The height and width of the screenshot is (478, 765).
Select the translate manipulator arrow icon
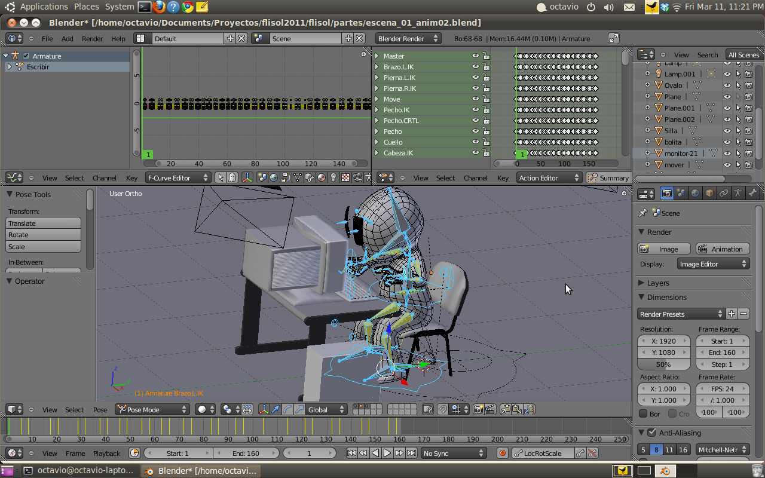click(276, 410)
